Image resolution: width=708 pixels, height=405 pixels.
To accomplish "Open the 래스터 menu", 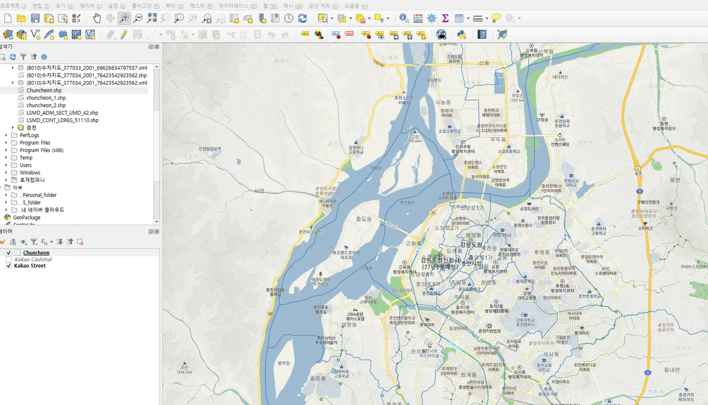I will click(201, 5).
